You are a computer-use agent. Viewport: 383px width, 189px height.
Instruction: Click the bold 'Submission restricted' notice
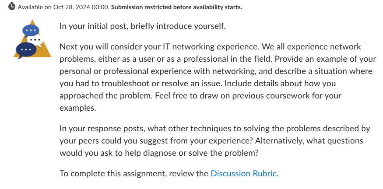tap(176, 7)
